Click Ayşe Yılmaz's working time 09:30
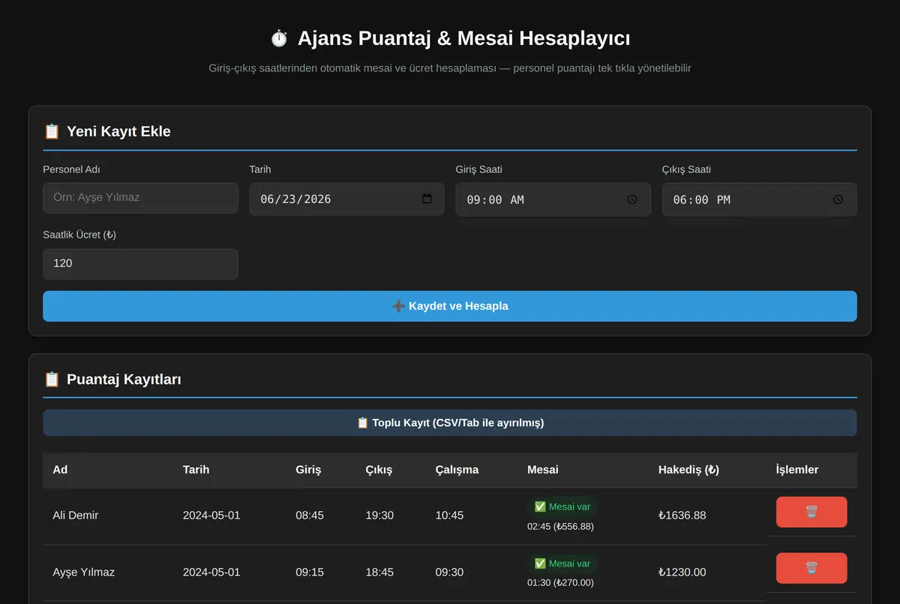Image resolution: width=900 pixels, height=604 pixels. pyautogui.click(x=449, y=572)
